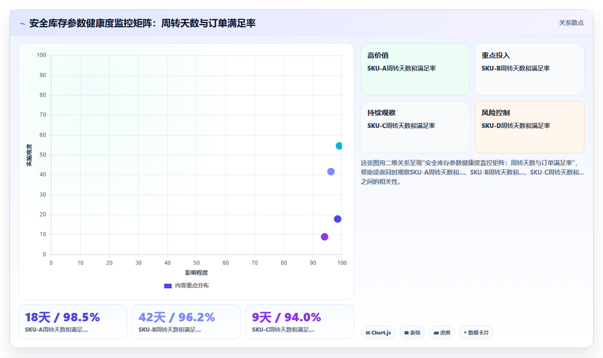Select the light purple scatter point near 42
This screenshot has width=603, height=358.
331,172
